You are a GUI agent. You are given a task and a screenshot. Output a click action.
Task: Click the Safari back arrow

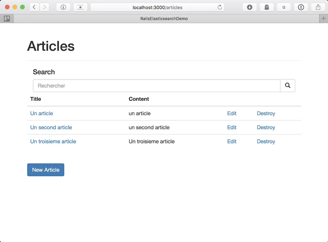[34, 7]
